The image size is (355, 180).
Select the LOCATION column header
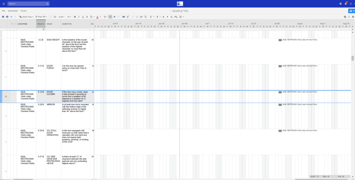[26, 24]
